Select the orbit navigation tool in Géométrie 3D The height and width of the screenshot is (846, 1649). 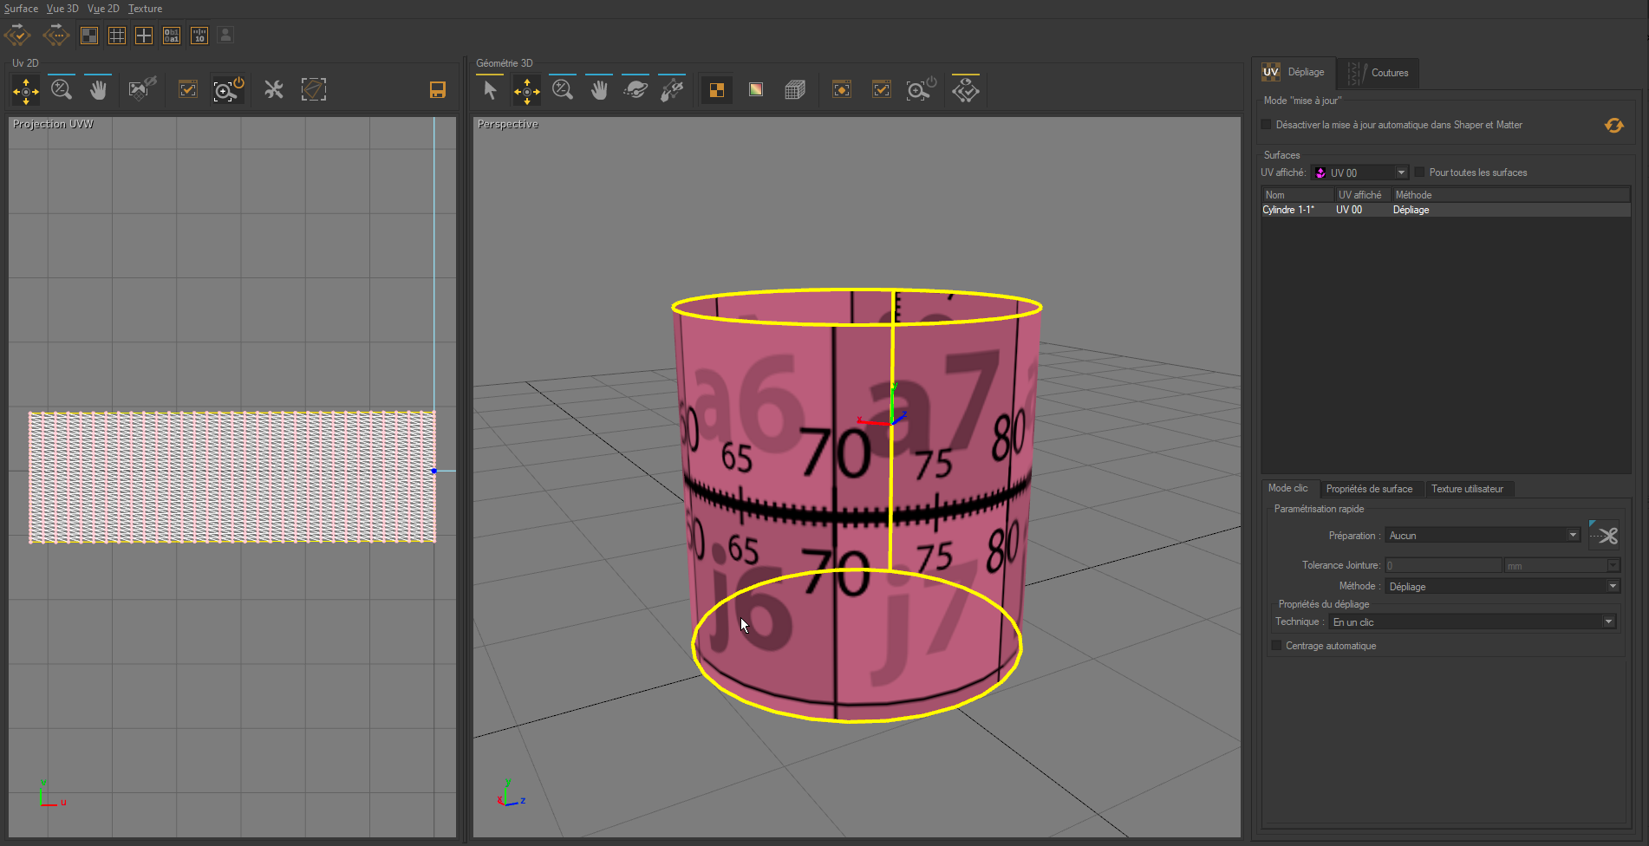(x=635, y=88)
